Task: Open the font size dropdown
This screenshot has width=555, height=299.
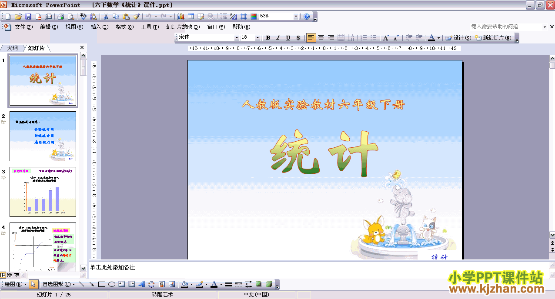Action: (x=257, y=38)
